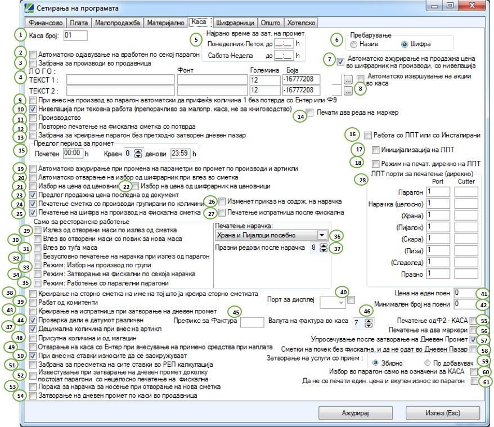This screenshot has width=494, height=427.
Task: Open the Плата tab
Action: pos(79,23)
